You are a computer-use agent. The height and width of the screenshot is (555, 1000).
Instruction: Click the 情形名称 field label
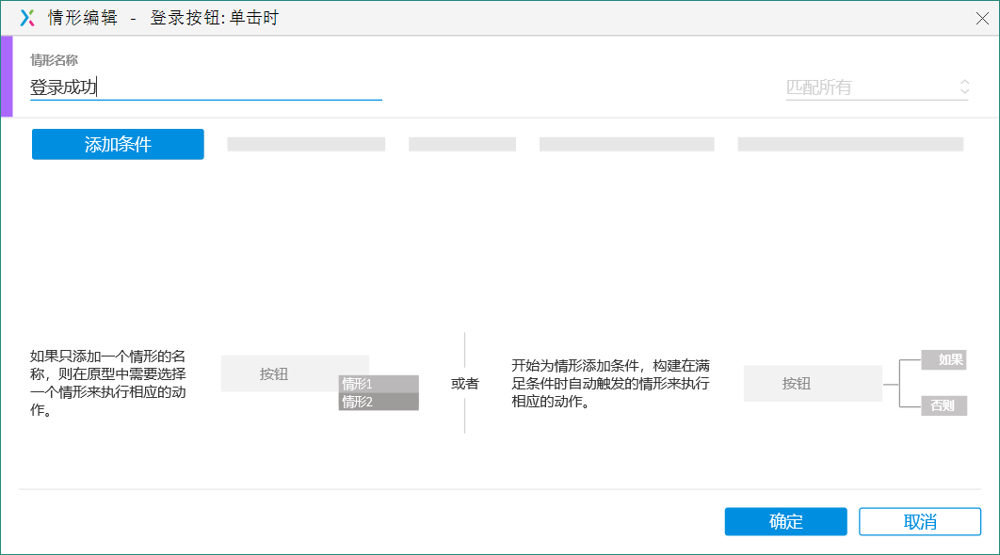(x=55, y=60)
